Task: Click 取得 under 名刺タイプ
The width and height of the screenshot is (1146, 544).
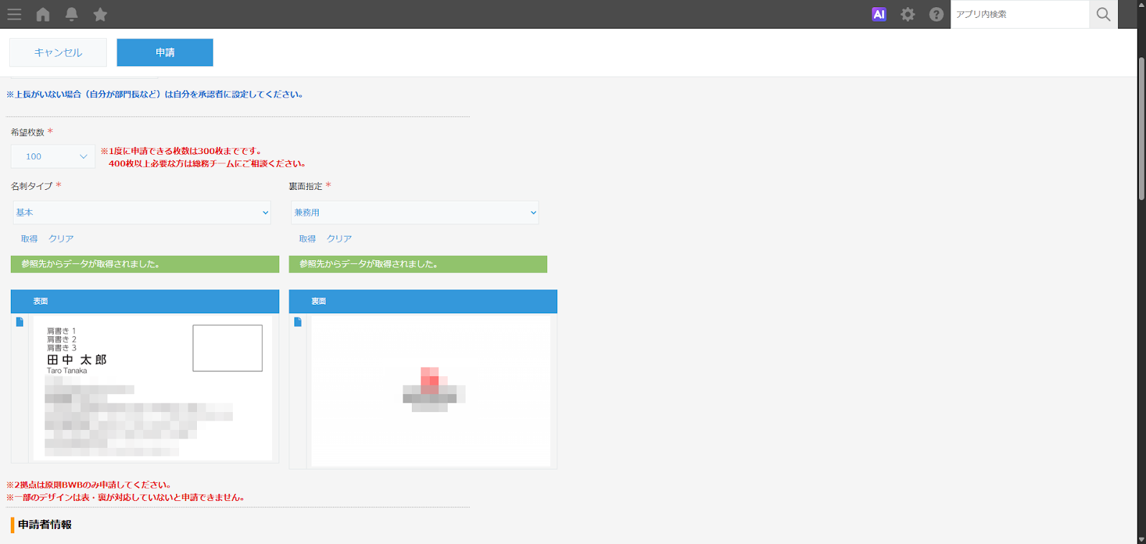Action: click(29, 239)
